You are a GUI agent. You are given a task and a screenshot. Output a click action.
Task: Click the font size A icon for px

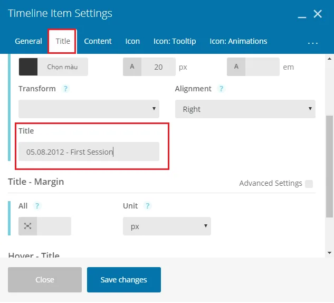tap(132, 67)
